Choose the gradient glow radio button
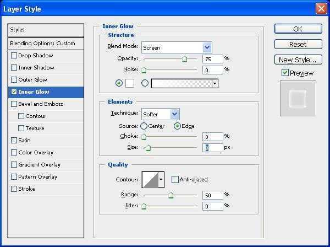Viewport: 330px width, 247px height. tap(145, 83)
